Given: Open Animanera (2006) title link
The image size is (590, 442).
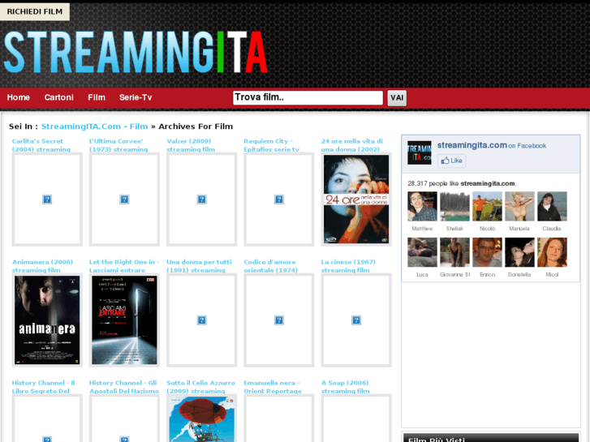Looking at the screenshot, I should [42, 266].
